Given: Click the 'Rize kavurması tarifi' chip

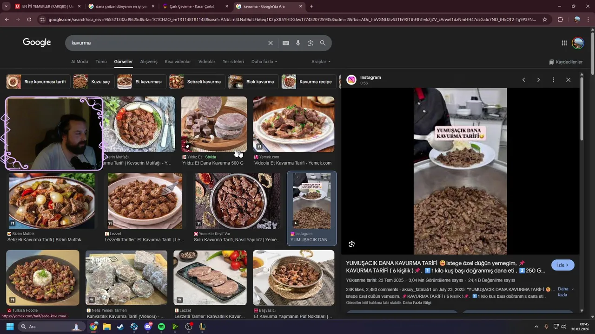Looking at the screenshot, I should [x=38, y=82].
